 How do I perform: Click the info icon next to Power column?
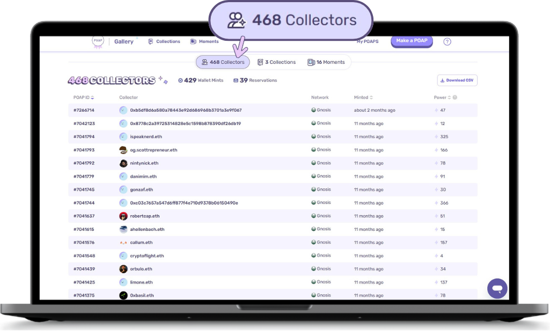point(456,98)
